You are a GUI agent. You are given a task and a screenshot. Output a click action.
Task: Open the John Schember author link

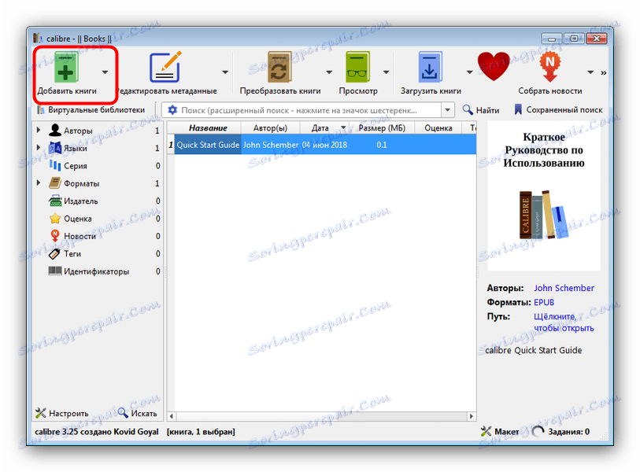pyautogui.click(x=564, y=288)
